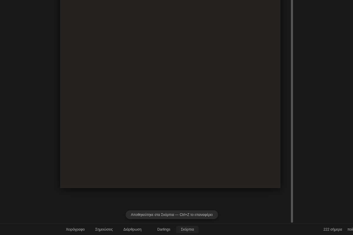Switch to the Χειρόγραφο tab

click(75, 229)
